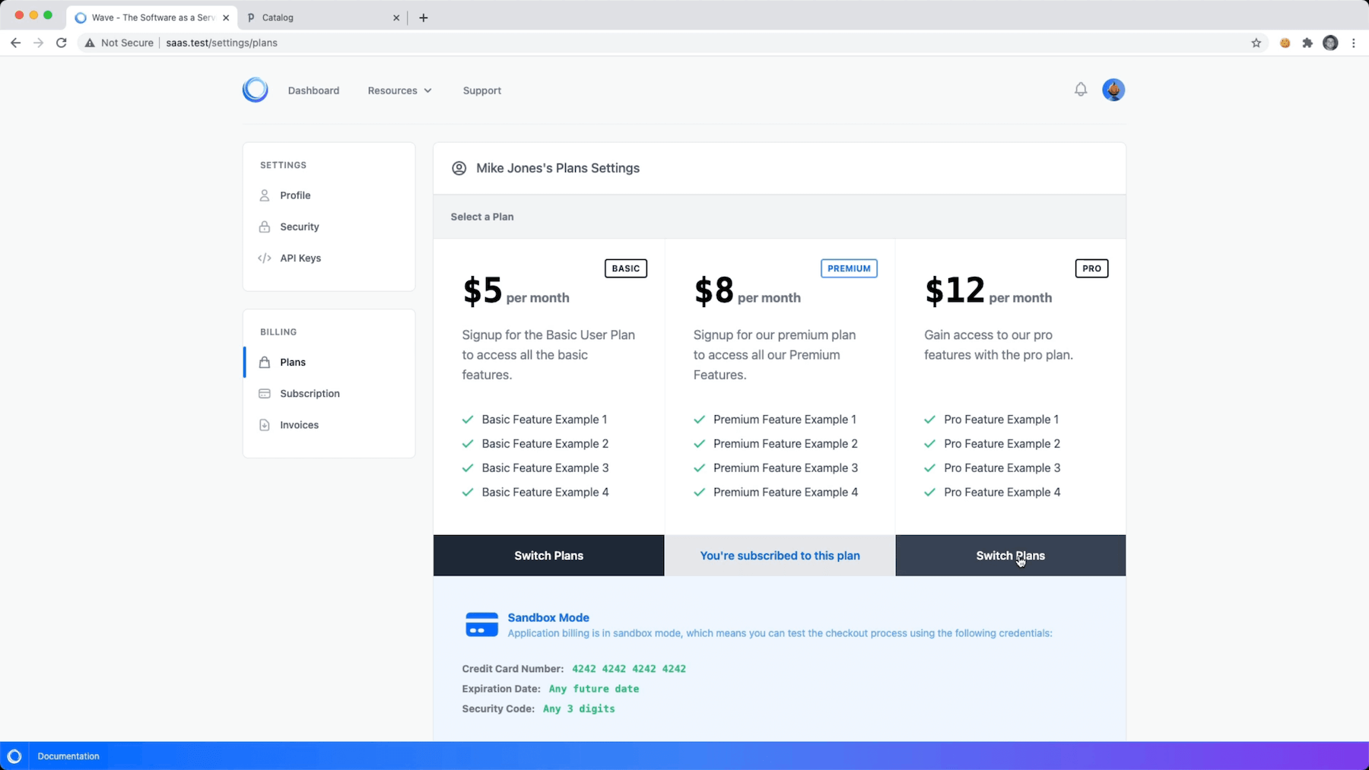1369x770 pixels.
Task: Click "Premium Feature Example 3"
Action: point(786,468)
